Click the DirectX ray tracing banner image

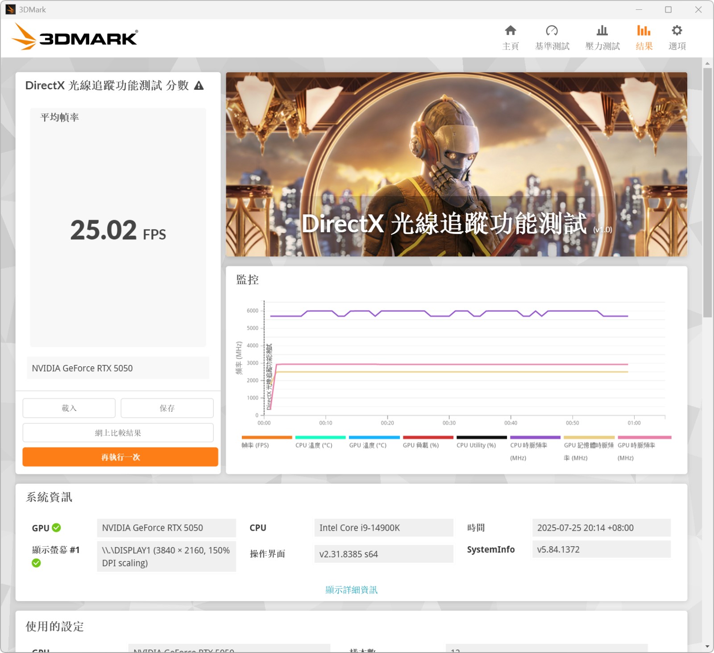coord(457,164)
